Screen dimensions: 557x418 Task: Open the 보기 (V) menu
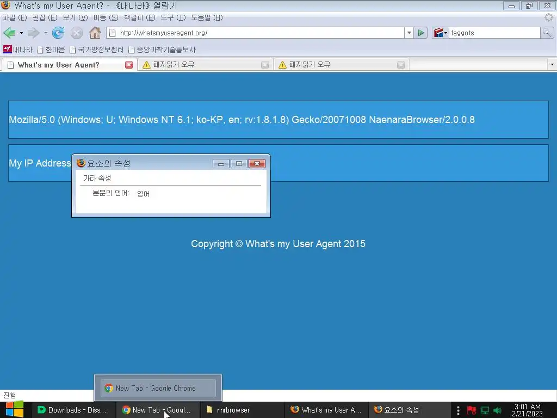(75, 18)
